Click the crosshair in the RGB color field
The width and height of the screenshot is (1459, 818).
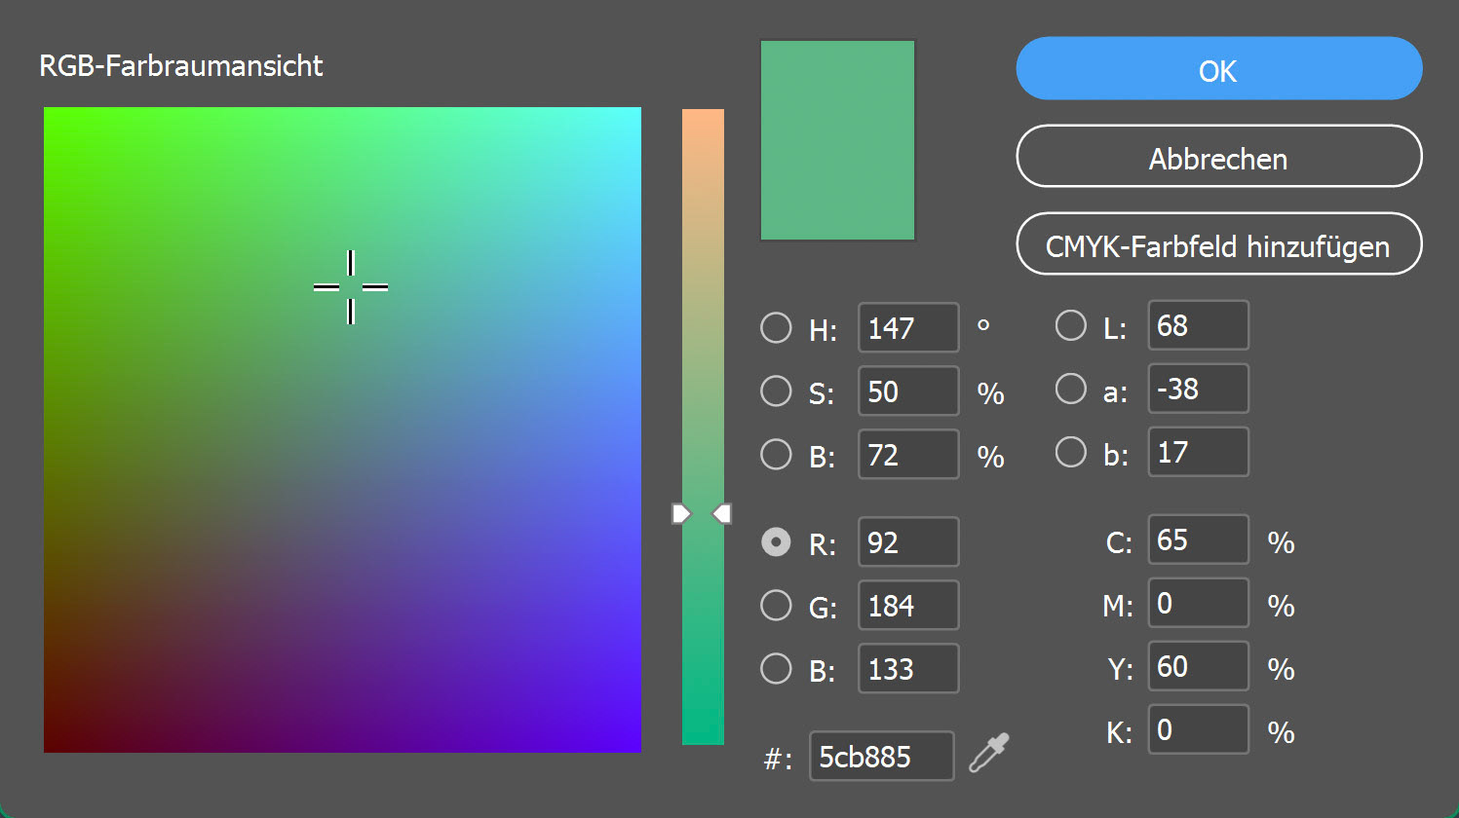(351, 287)
